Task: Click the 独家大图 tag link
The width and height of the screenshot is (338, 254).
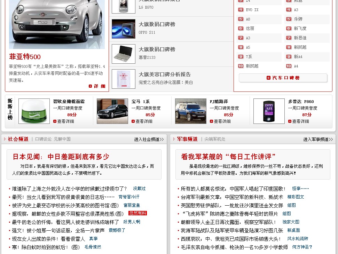Action: (x=291, y=222)
